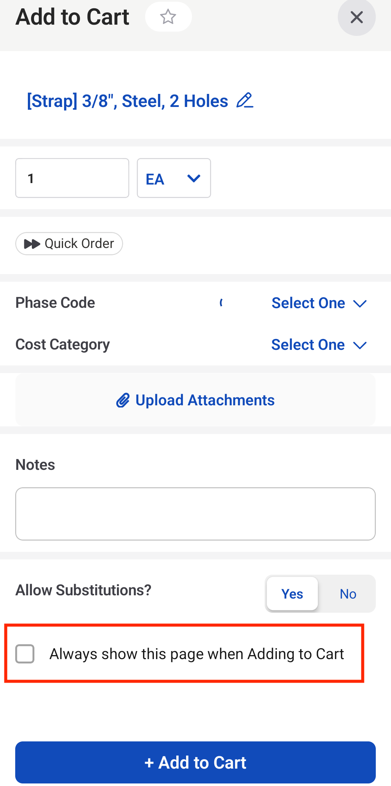Click the quantity input field
The width and height of the screenshot is (391, 786).
[x=72, y=178]
